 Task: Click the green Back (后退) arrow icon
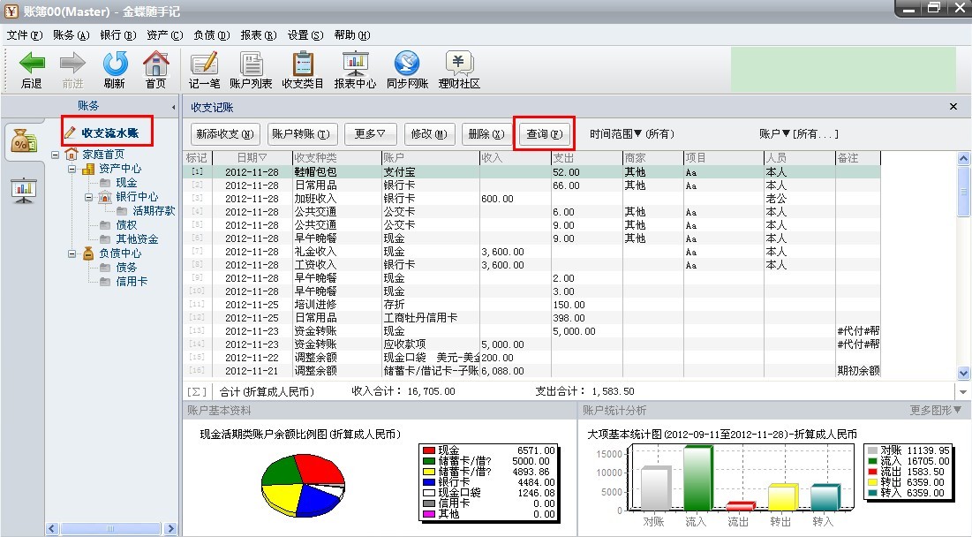[x=32, y=63]
